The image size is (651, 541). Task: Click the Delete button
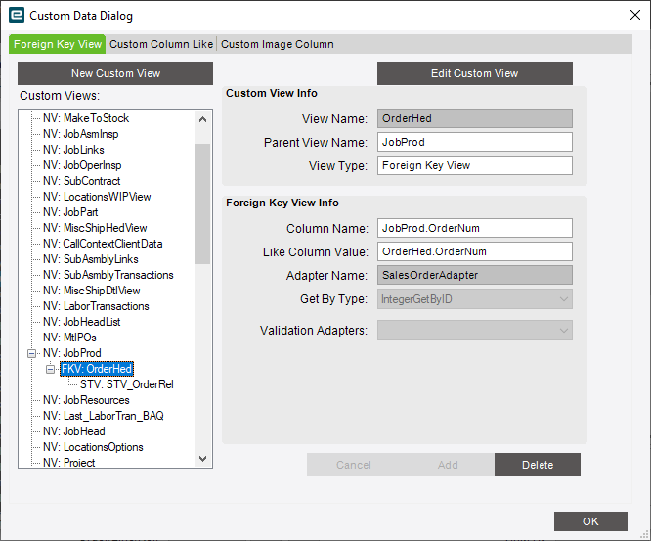coord(538,465)
